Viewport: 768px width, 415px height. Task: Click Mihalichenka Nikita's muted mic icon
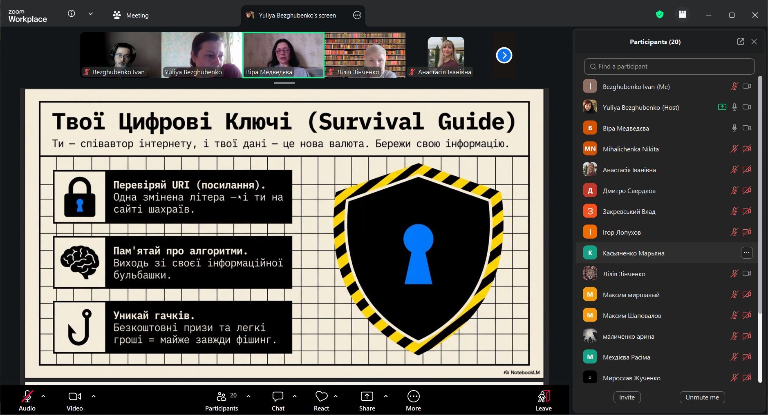click(734, 149)
